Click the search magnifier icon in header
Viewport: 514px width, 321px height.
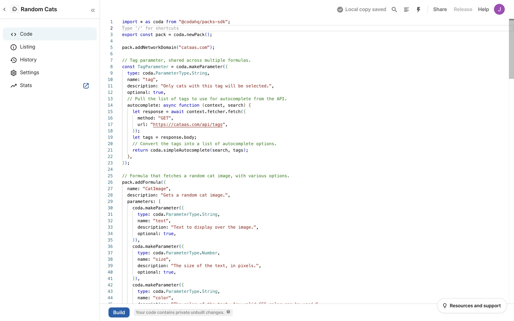tap(394, 10)
